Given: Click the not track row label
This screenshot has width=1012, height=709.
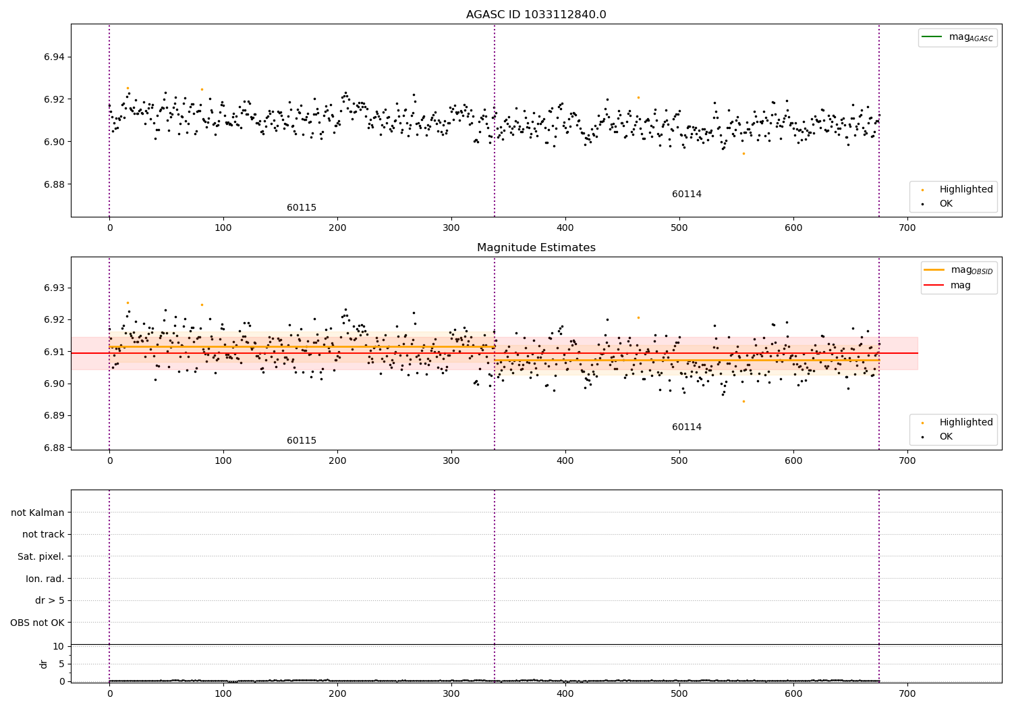Looking at the screenshot, I should pyautogui.click(x=43, y=535).
